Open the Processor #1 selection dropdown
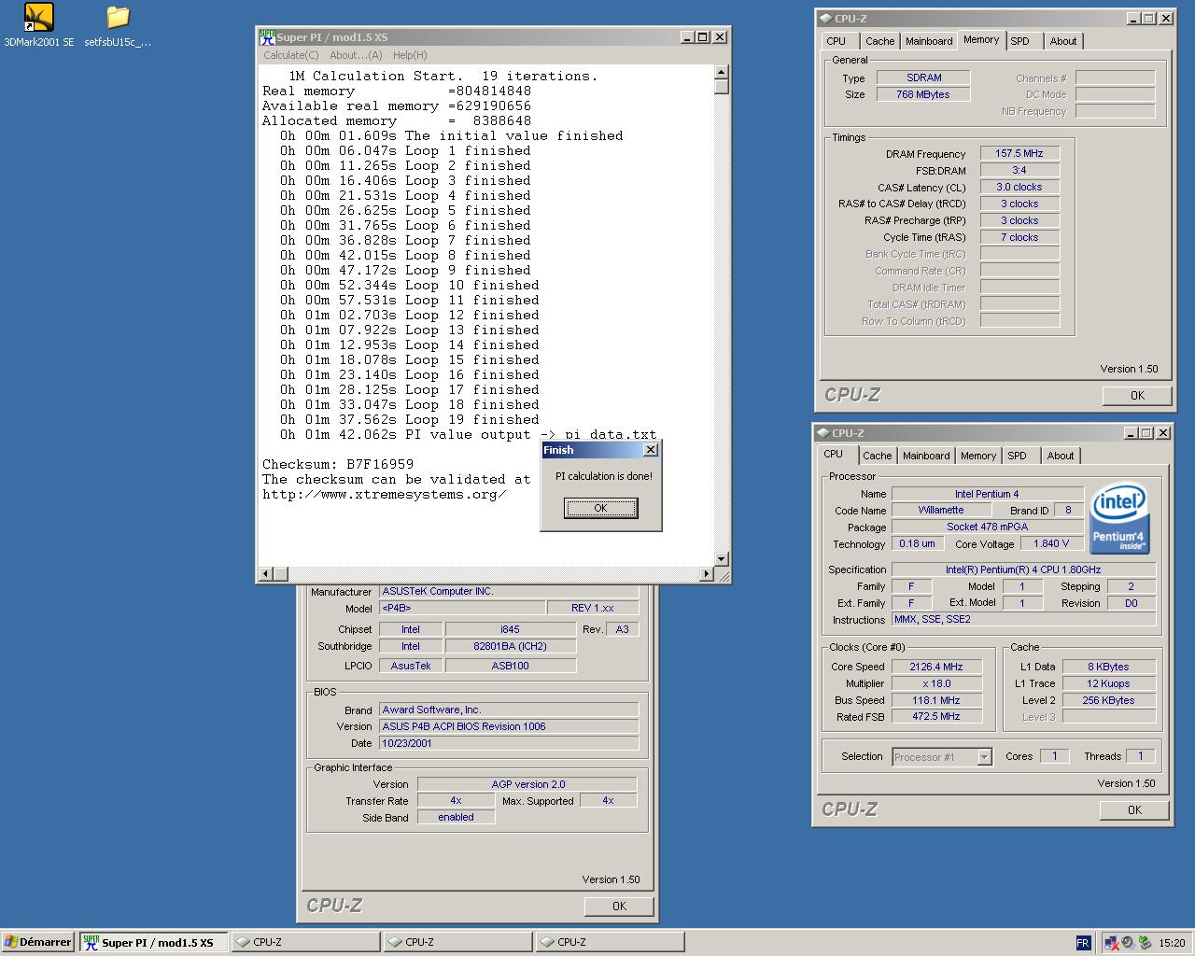 pyautogui.click(x=984, y=757)
